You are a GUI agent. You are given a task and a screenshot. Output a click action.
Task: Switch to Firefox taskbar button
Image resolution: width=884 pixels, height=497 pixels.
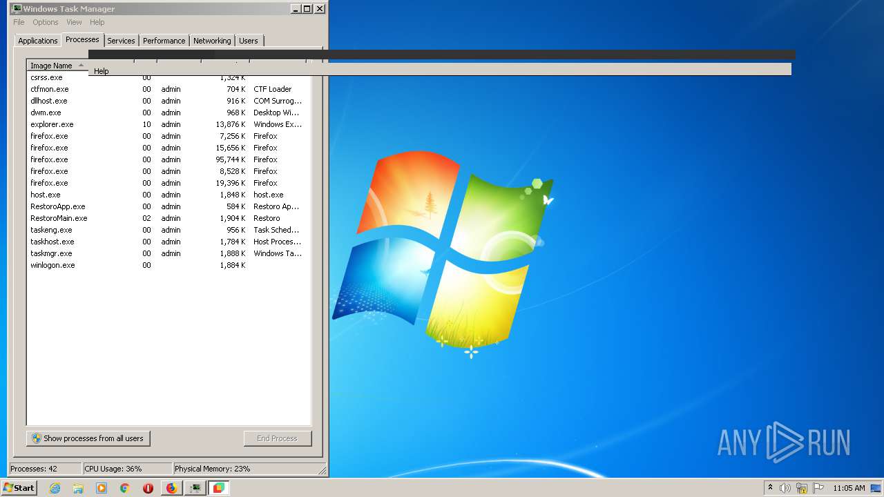point(171,488)
